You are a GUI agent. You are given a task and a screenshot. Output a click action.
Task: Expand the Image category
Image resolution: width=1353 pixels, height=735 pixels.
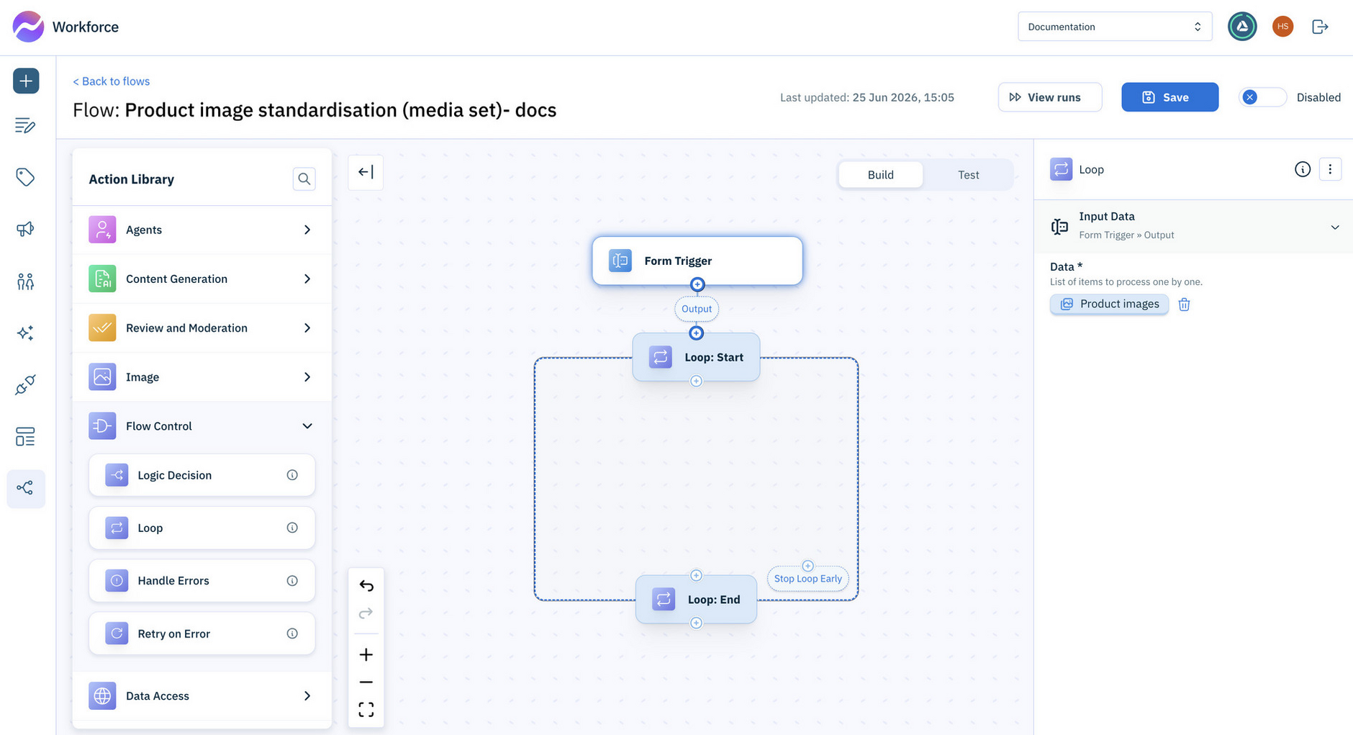point(202,376)
